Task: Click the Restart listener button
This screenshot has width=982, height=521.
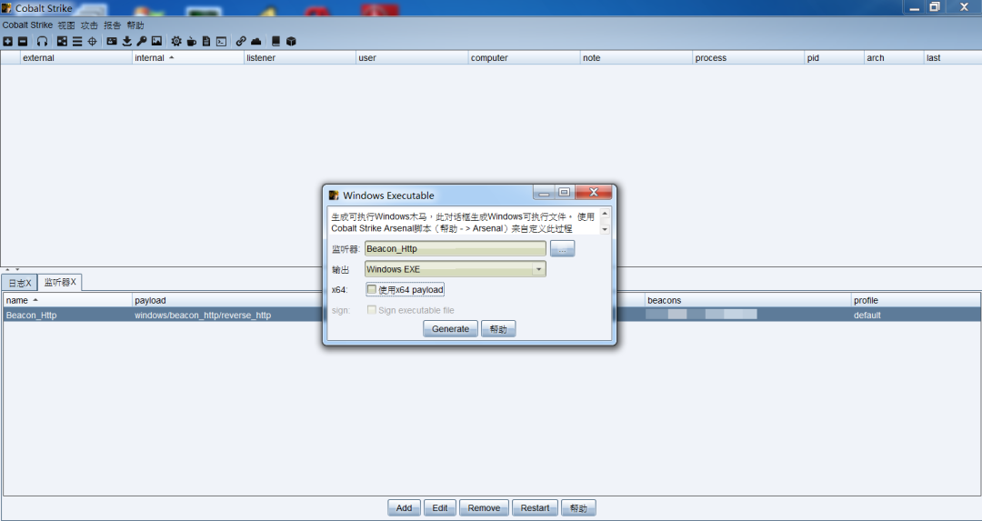Action: pos(535,508)
